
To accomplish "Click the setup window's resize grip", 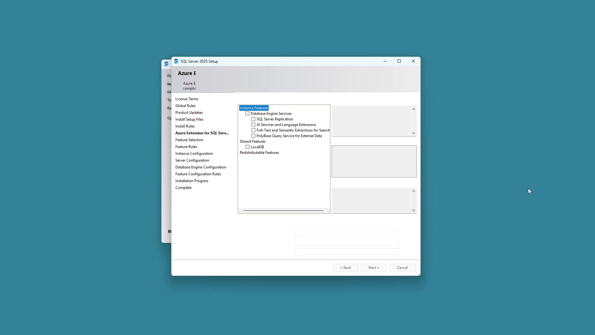I will pyautogui.click(x=419, y=274).
